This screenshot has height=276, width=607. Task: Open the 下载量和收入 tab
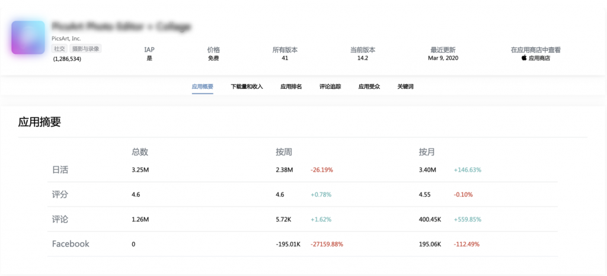click(247, 86)
